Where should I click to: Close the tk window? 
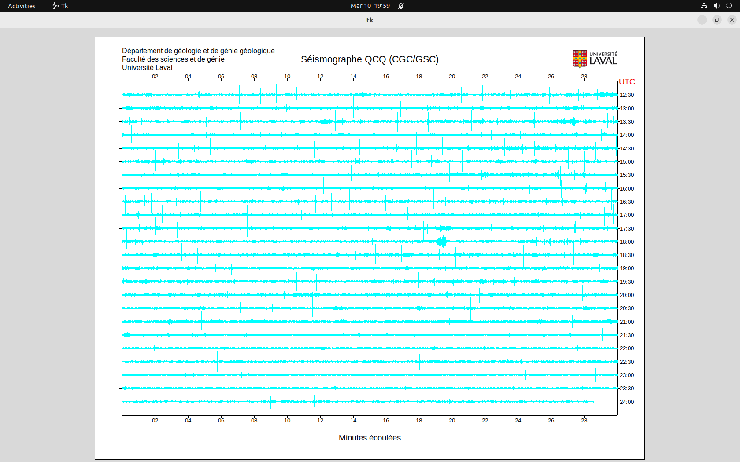[732, 20]
